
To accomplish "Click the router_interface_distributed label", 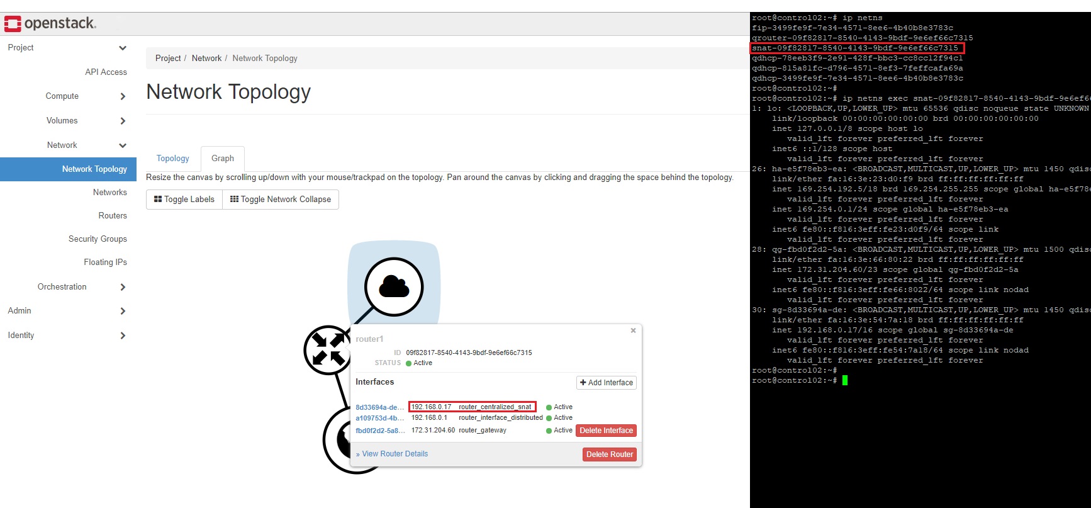I will click(501, 418).
